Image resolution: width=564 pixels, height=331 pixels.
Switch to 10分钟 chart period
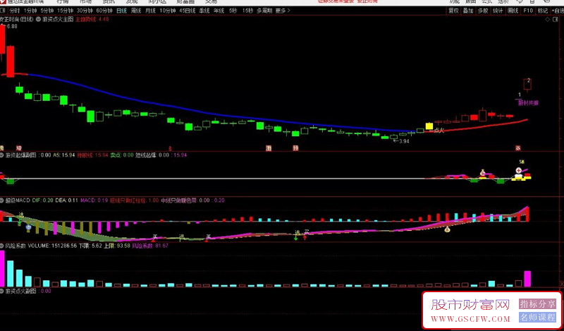tap(168, 11)
